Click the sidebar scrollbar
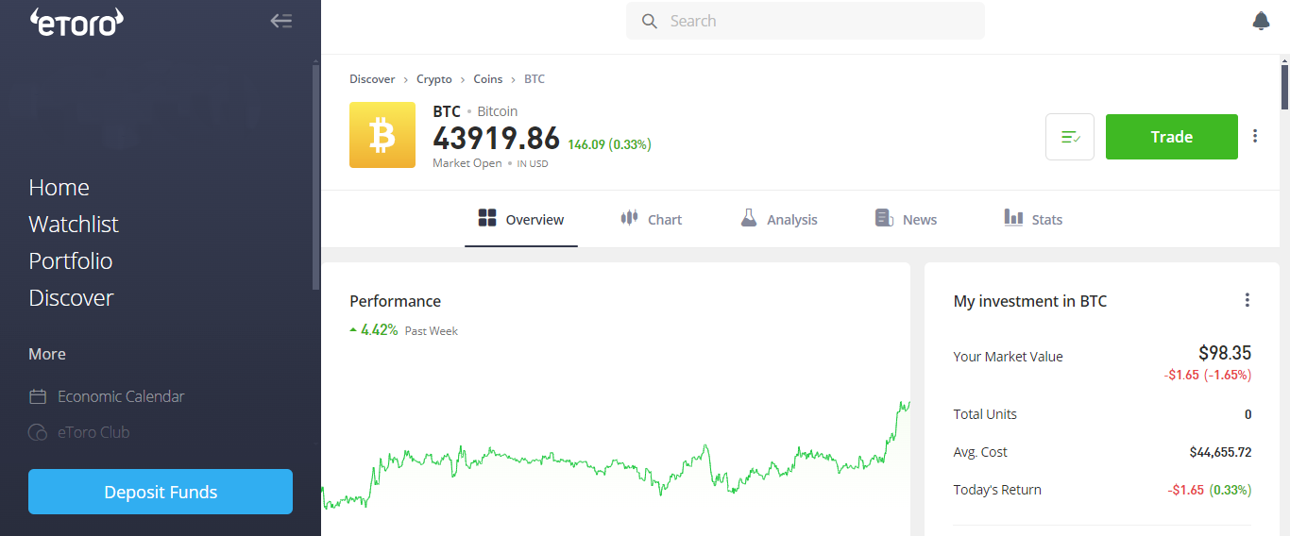 (x=315, y=176)
